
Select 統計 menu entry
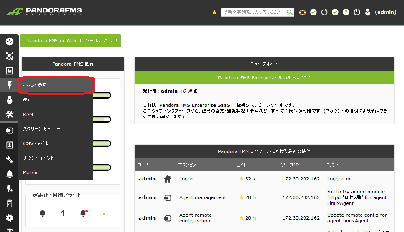coord(56,100)
